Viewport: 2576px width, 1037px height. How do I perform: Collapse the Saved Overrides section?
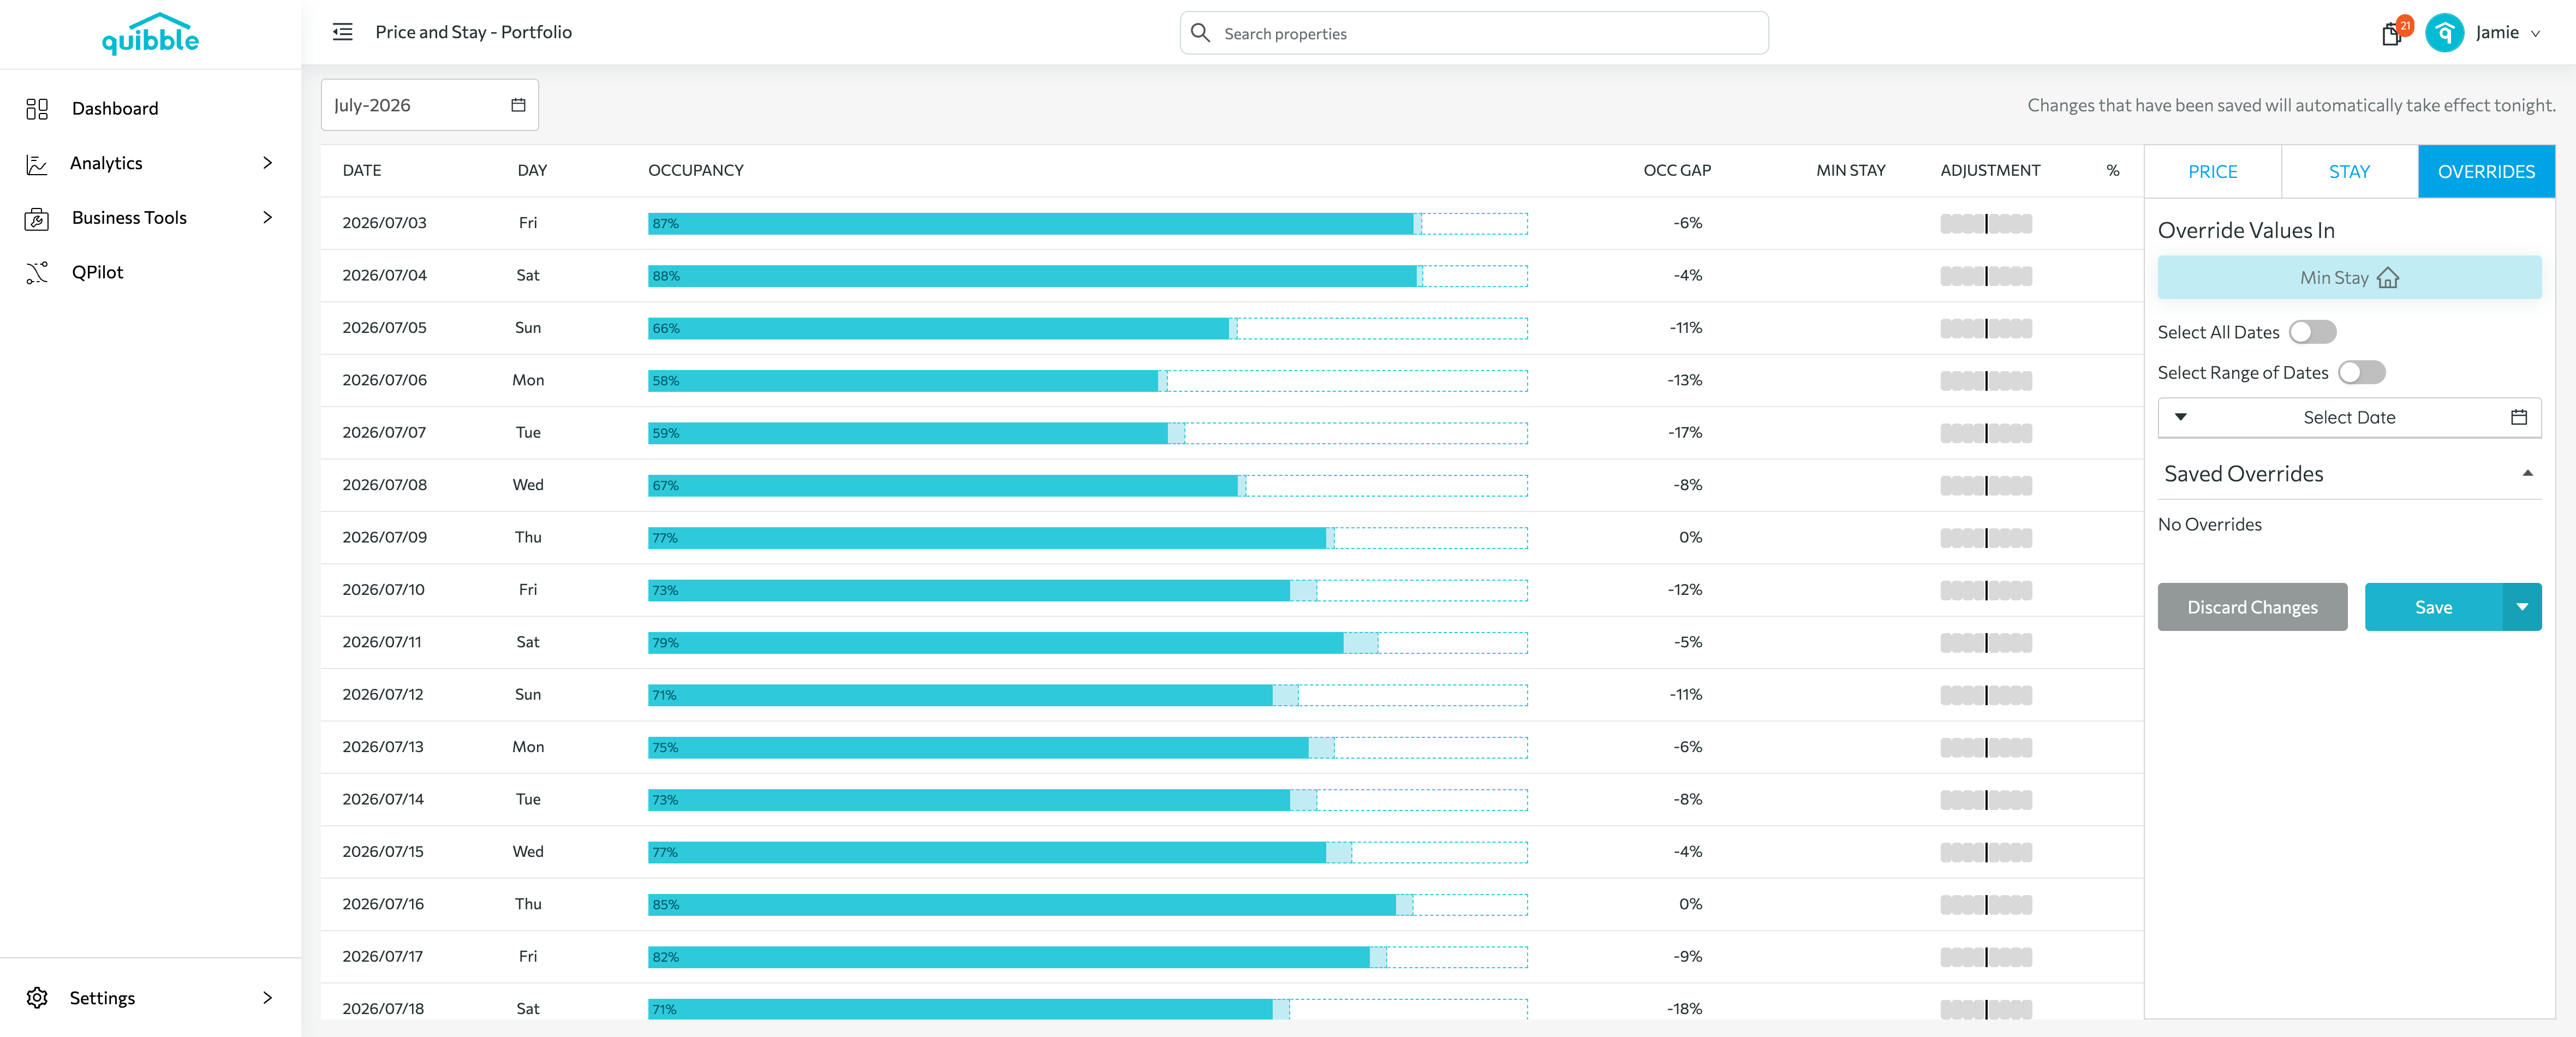coord(2527,474)
